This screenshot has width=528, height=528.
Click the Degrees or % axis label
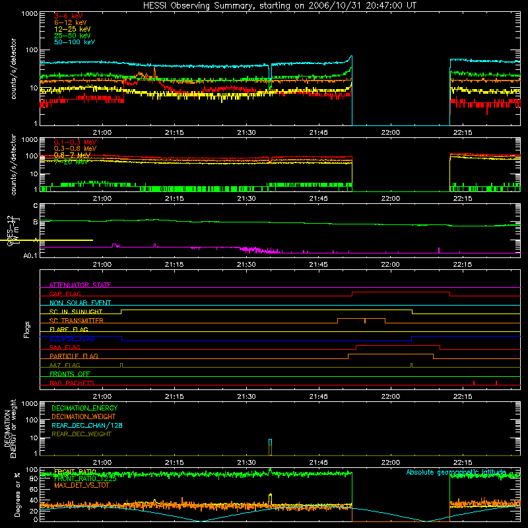point(16,494)
